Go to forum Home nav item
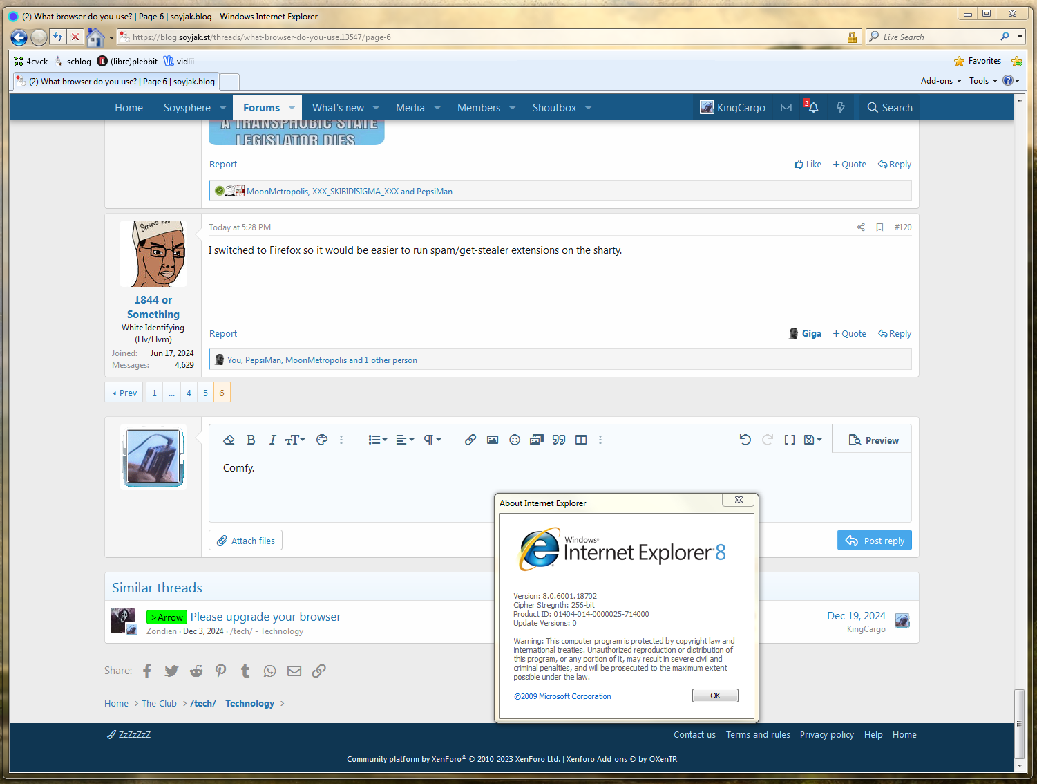Viewport: 1037px width, 784px height. (x=129, y=107)
